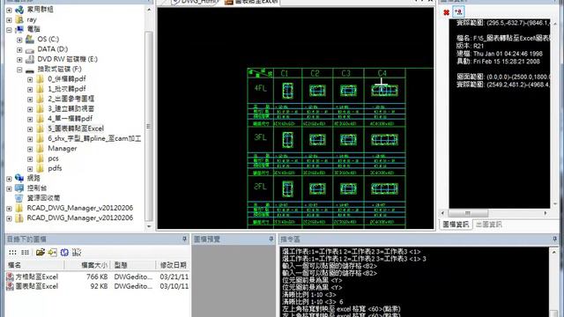Select the DATA (D:) drive
Image resolution: width=564 pixels, height=317 pixels.
tap(52, 49)
